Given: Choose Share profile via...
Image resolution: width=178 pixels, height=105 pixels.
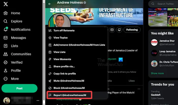Looking at the screenshot, I should 77,66.
